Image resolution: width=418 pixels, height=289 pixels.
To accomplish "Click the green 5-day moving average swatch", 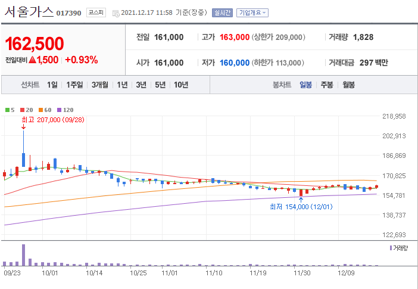I will point(8,110).
